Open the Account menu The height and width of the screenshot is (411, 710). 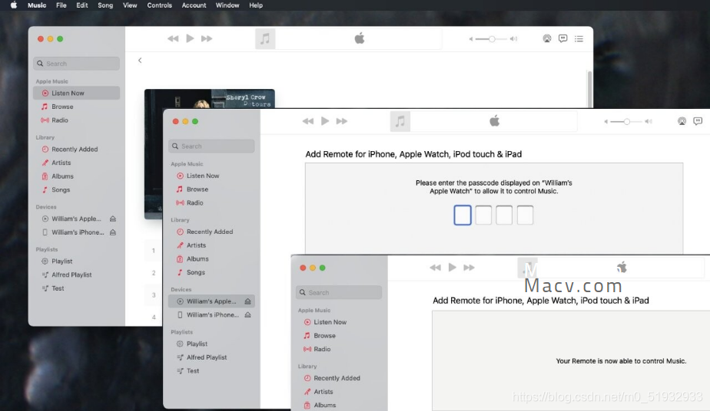point(194,5)
